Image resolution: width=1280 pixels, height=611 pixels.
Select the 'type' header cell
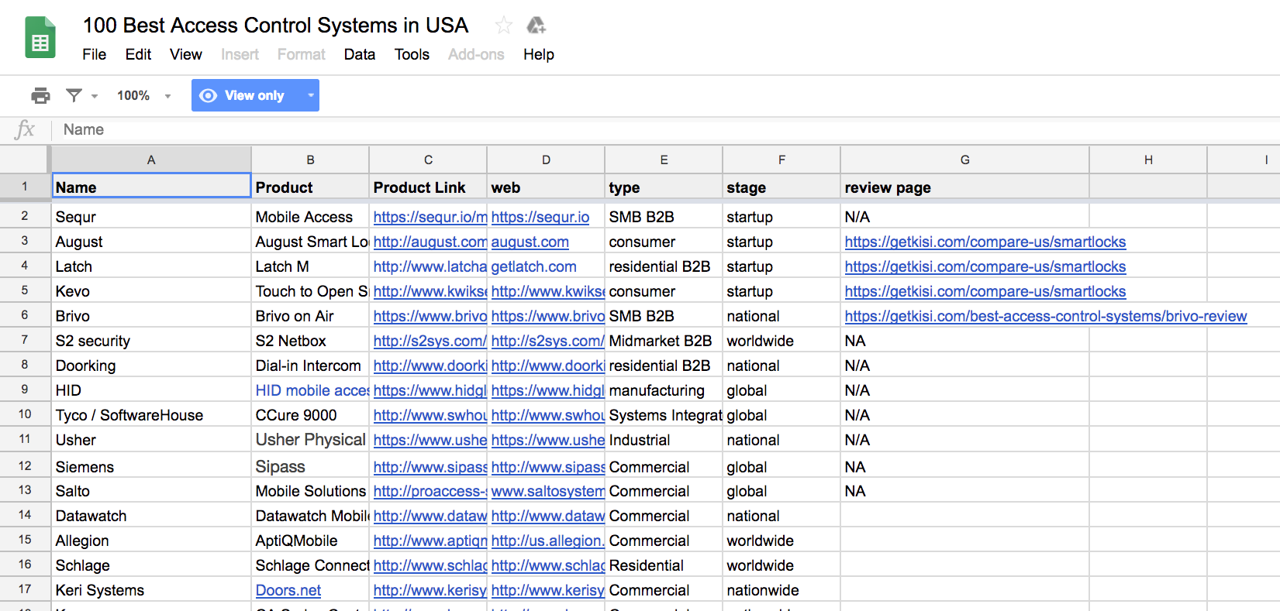(x=664, y=187)
